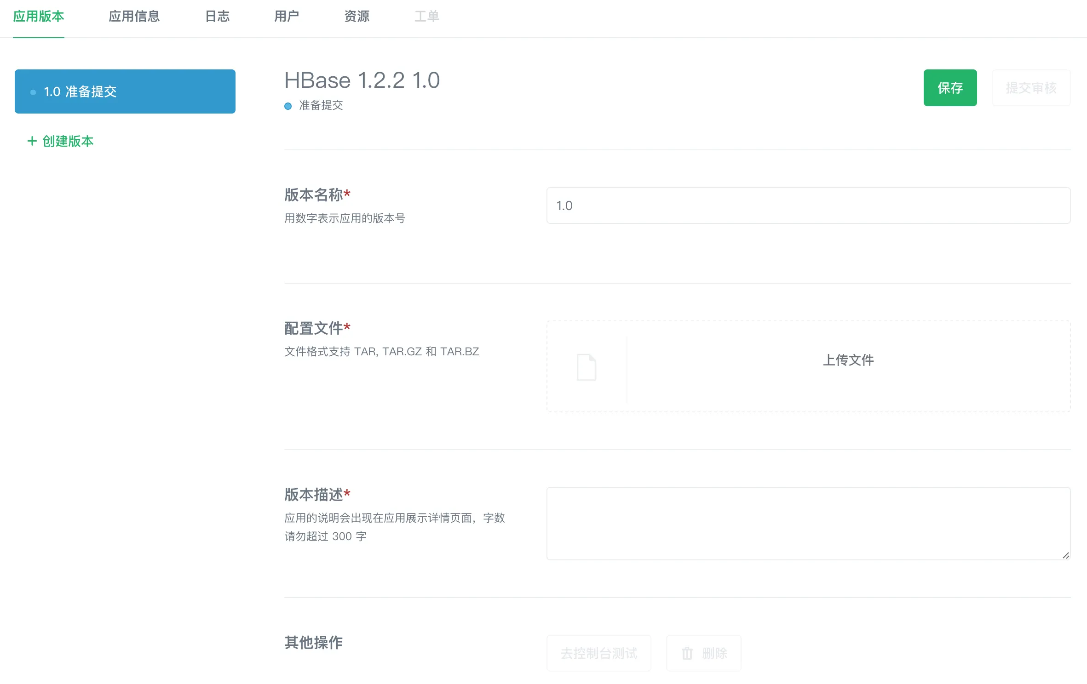Screen dimensions: 1087x684
Task: Select version 1.0 准备提交 in the sidebar
Action: pos(125,91)
